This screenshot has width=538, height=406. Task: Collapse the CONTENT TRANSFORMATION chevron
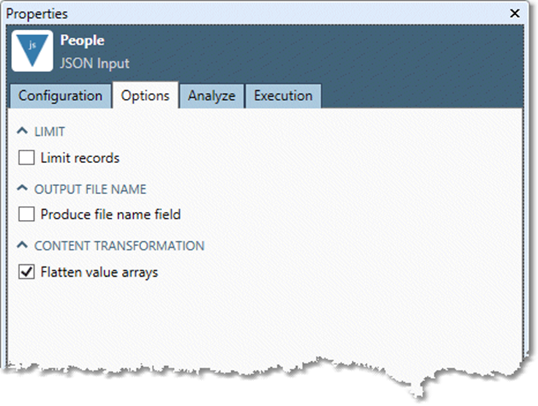pos(22,246)
